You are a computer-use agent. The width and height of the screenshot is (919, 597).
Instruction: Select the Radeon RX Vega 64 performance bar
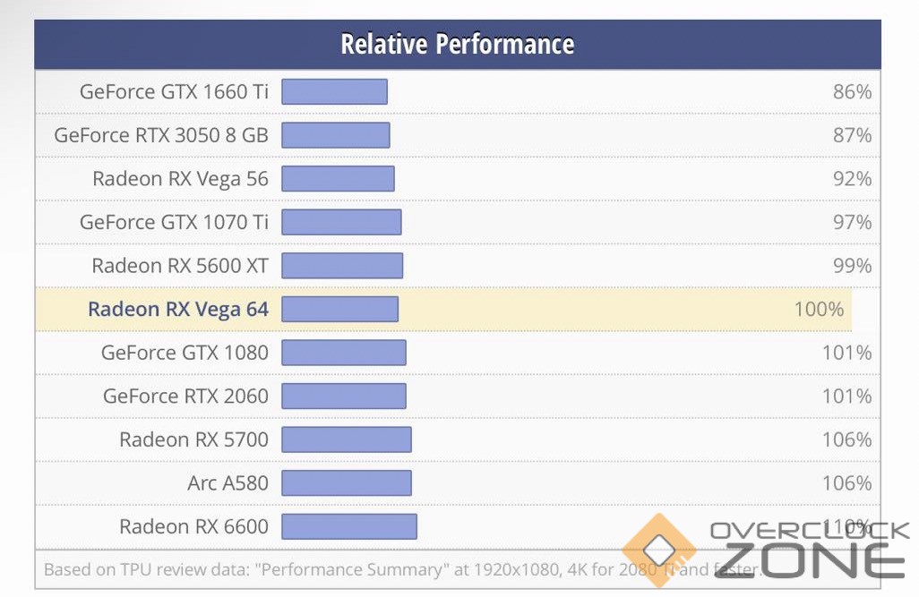[339, 309]
